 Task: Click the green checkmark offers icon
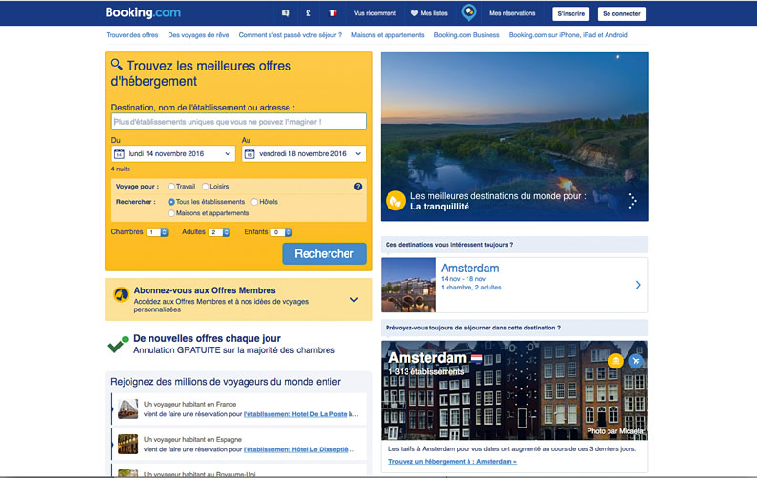(x=117, y=345)
